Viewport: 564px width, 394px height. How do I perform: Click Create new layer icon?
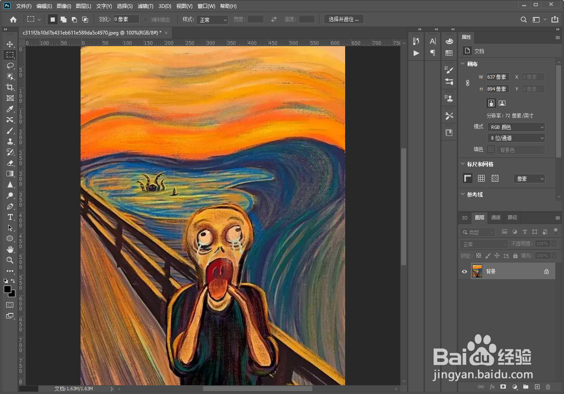point(537,387)
